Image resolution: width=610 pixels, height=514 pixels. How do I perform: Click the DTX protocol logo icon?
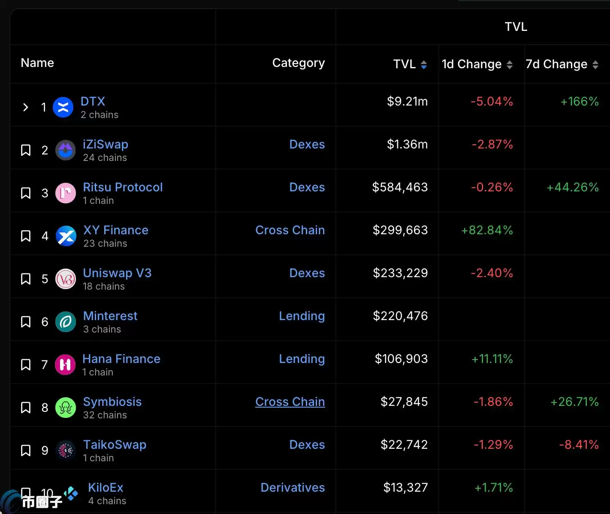click(x=63, y=107)
